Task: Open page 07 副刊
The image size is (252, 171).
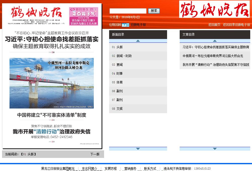Action: [x=138, y=100]
